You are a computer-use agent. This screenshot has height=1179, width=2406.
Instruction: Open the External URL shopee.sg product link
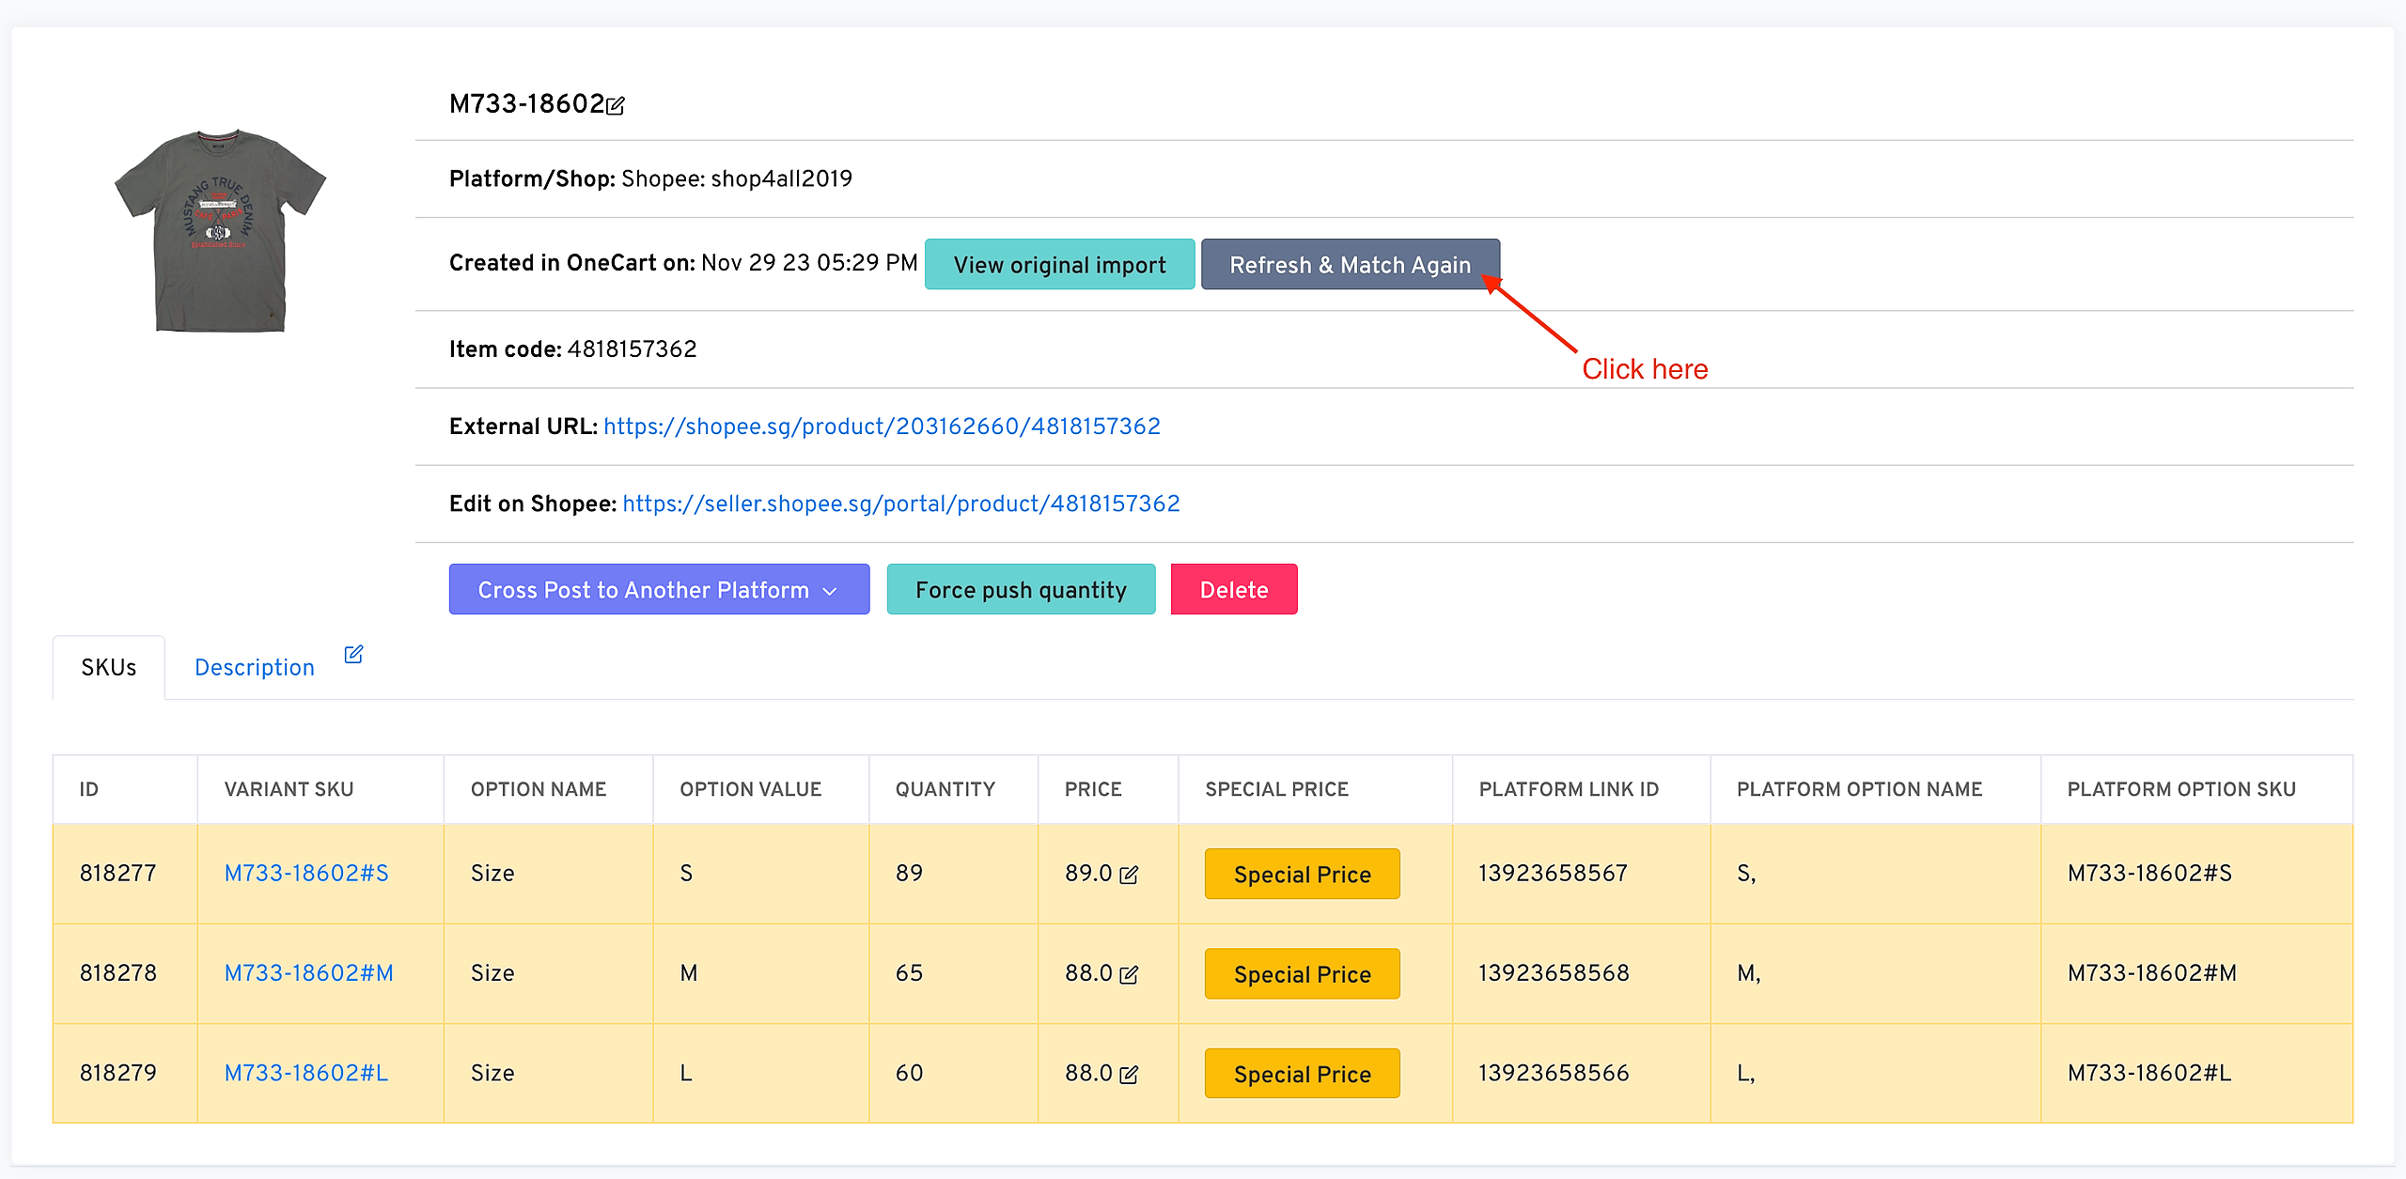click(881, 427)
